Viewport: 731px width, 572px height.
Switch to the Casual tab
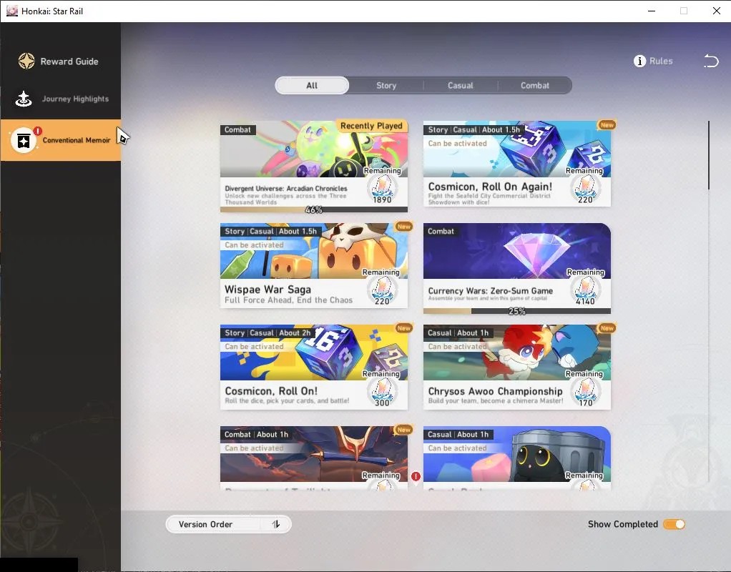coord(460,85)
